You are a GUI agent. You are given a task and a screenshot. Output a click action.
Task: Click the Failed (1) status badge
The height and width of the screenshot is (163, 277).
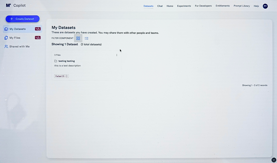(x=61, y=76)
